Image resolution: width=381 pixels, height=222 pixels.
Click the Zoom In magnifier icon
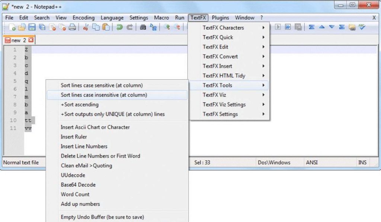[167, 27]
